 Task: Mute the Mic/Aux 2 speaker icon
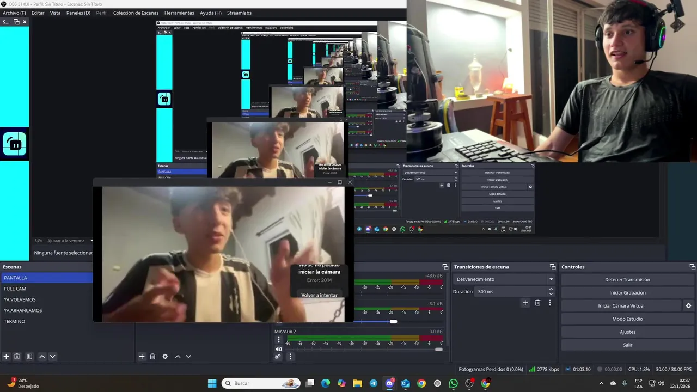(x=279, y=349)
